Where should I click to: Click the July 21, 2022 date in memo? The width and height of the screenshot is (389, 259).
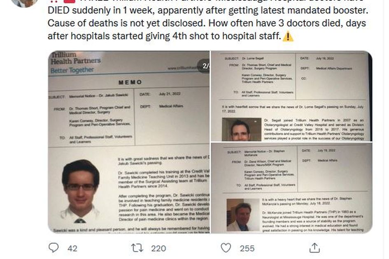[170, 94]
